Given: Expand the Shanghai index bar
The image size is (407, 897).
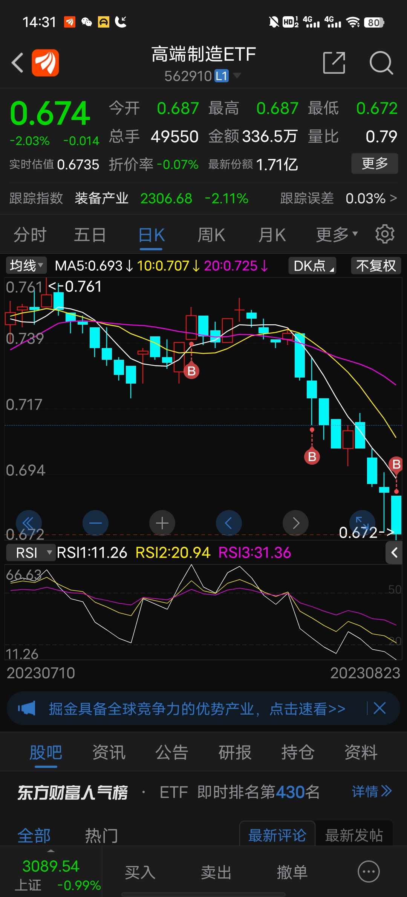Looking at the screenshot, I should pyautogui.click(x=51, y=851).
